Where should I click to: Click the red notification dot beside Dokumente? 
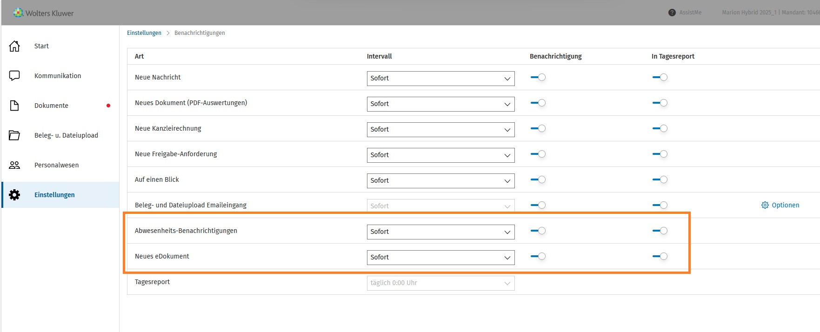pyautogui.click(x=108, y=106)
